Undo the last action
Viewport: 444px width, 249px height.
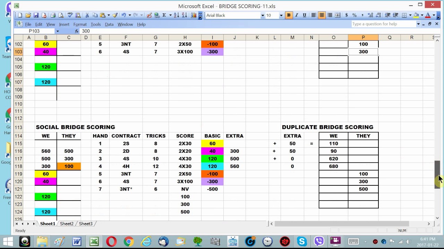(x=124, y=15)
